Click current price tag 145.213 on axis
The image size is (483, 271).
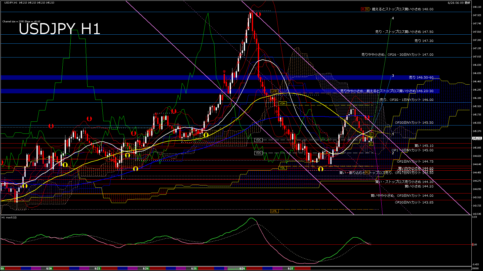coord(477,138)
